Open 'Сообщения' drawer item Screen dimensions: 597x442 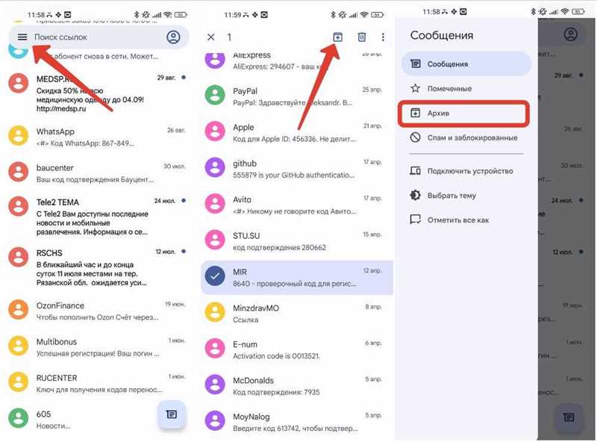click(466, 63)
